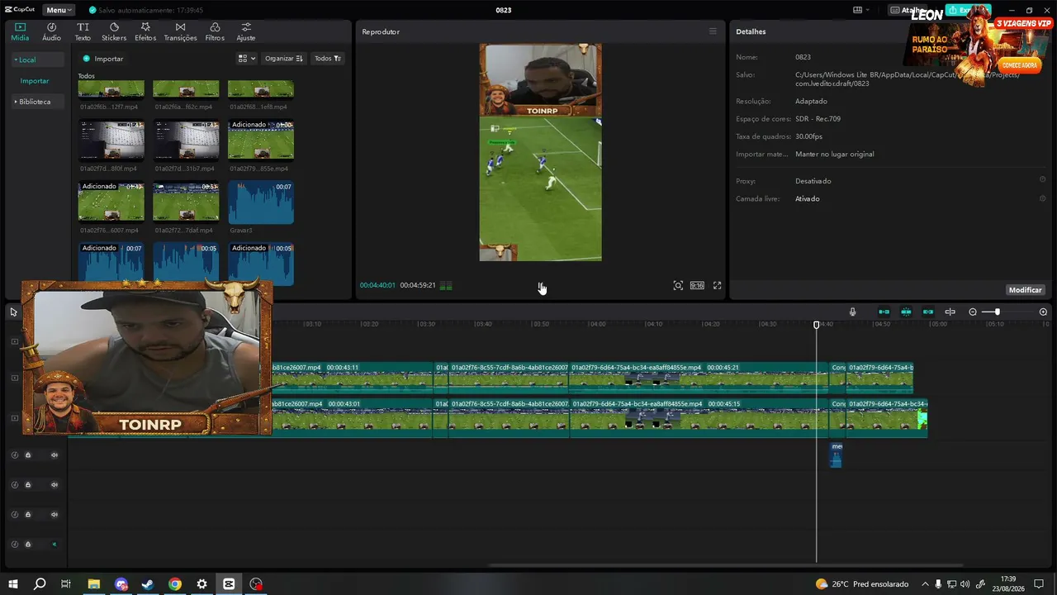Toggle main track magnet snapping
Screen dimensions: 1057x595
884,312
